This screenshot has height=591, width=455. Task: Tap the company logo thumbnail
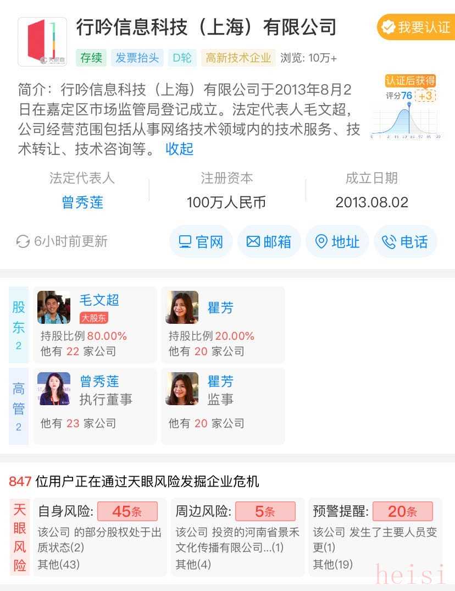42,42
